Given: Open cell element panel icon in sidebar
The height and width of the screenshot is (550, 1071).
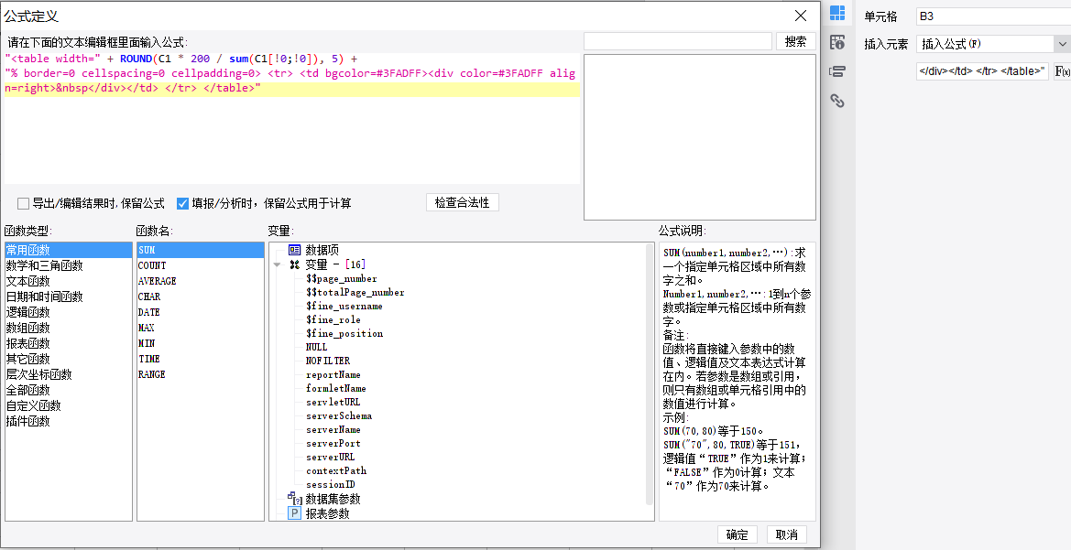Looking at the screenshot, I should 837,13.
